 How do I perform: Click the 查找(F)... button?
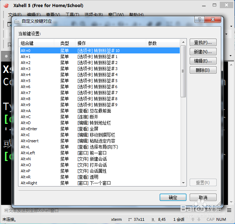203,42
